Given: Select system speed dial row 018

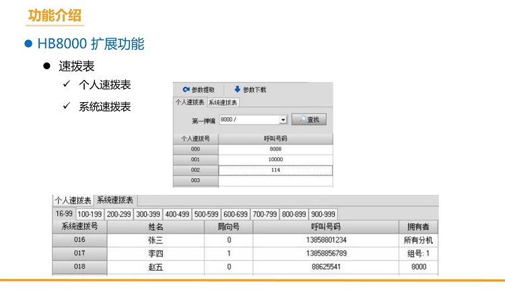Looking at the screenshot, I should (x=79, y=267).
